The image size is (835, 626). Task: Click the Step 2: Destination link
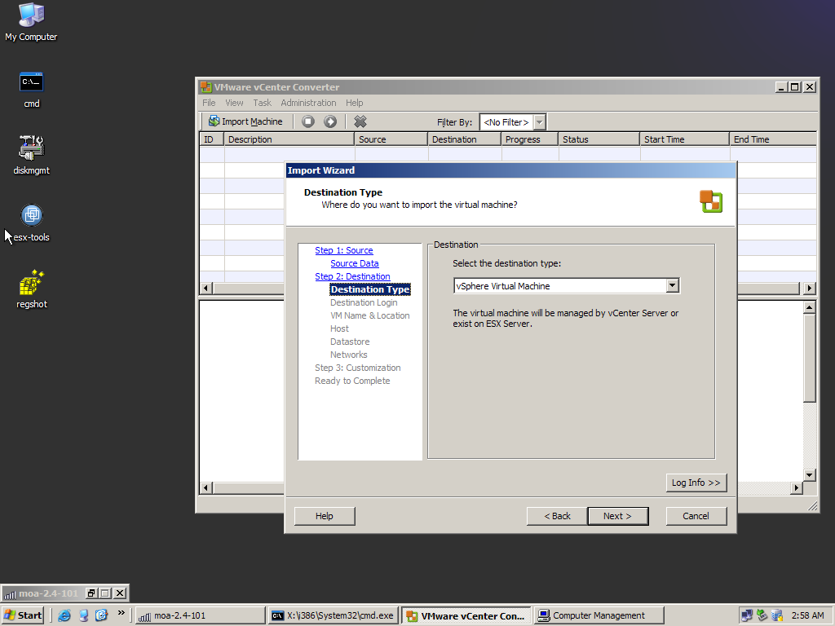(x=352, y=276)
